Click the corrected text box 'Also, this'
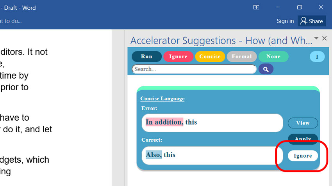 click(x=212, y=155)
